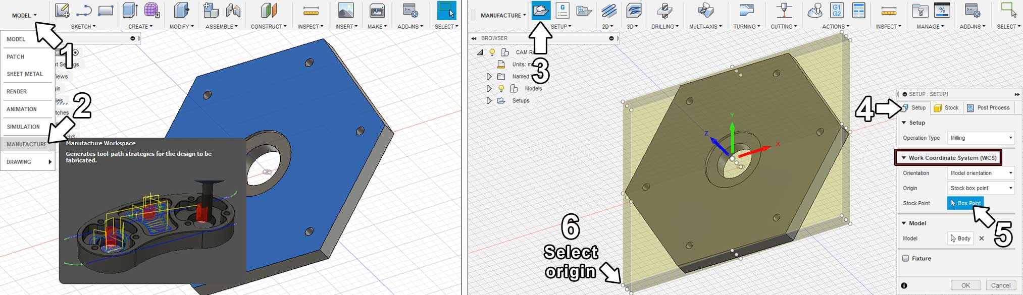Click the NC Program icon next to New Setup
Image resolution: width=1023 pixels, height=295 pixels.
point(562,10)
